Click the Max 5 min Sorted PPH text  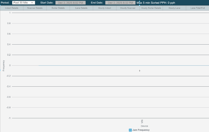pos(156,3)
